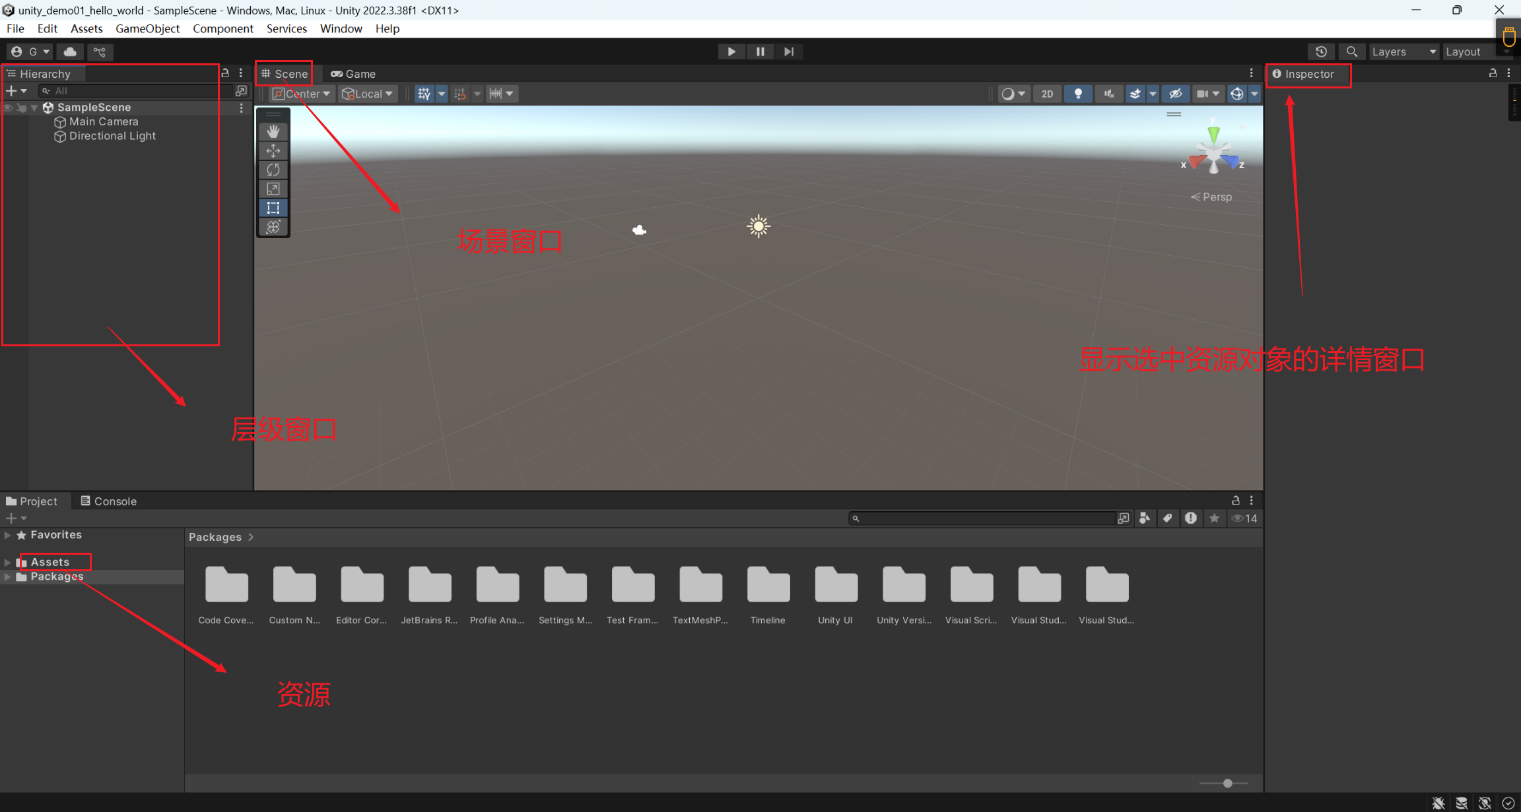This screenshot has width=1521, height=812.
Task: Select the Main Camera gizmo in scene
Action: [x=639, y=230]
